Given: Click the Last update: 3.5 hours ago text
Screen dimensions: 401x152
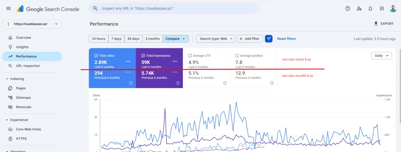Looking at the screenshot, I should (375, 39).
